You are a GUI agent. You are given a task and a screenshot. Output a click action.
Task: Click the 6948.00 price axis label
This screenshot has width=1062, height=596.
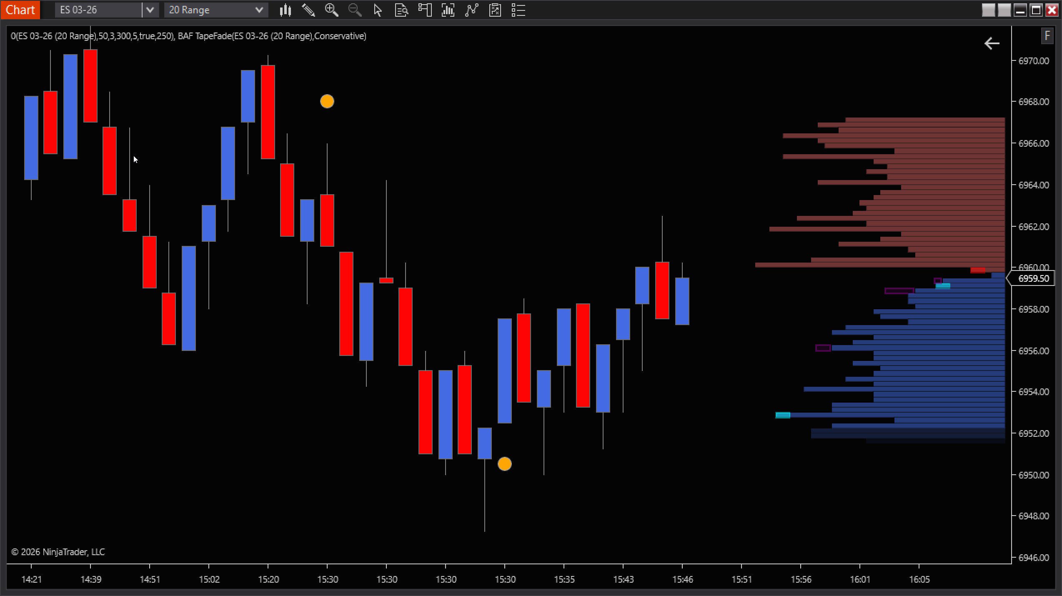point(1034,516)
